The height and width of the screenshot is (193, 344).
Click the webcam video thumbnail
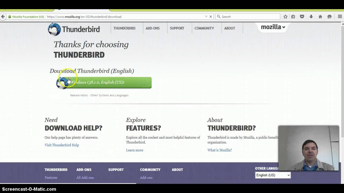click(x=309, y=148)
